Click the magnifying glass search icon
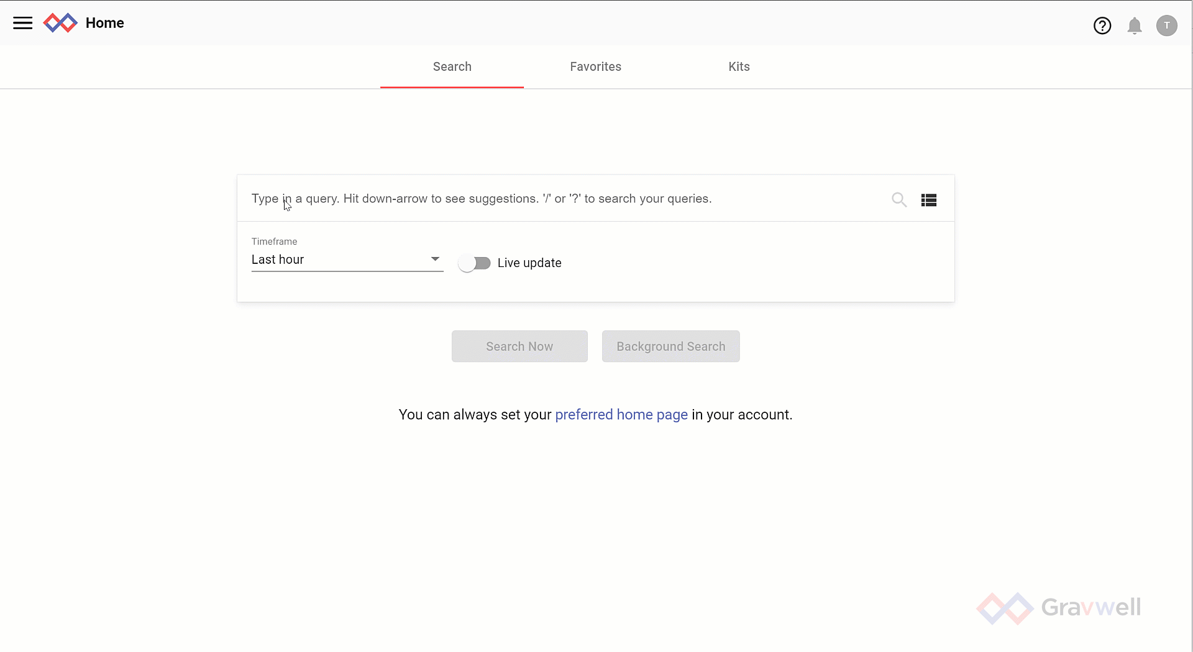Screen dimensions: 1193x652 pyautogui.click(x=898, y=199)
